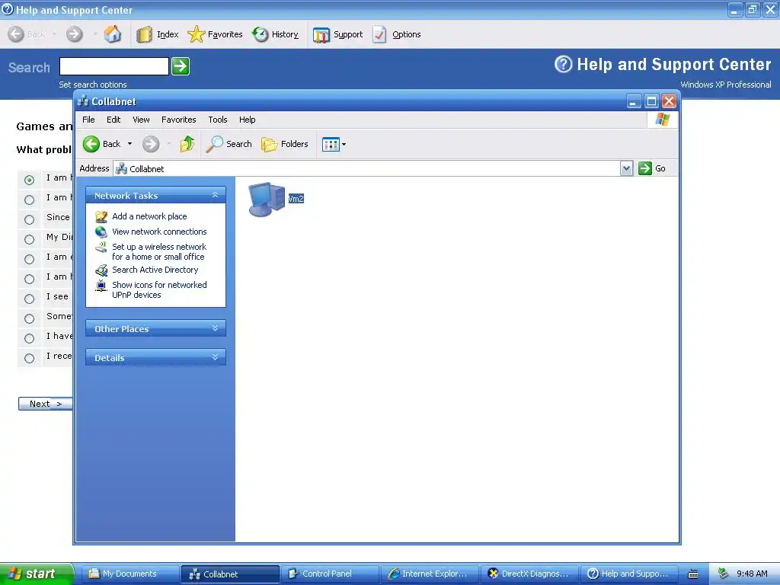Switch to DirectX Diagnostic taskbar button
This screenshot has height=585, width=780.
529,574
